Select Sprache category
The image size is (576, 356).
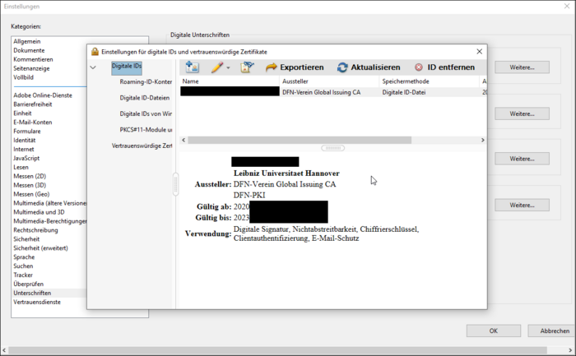[24, 257]
